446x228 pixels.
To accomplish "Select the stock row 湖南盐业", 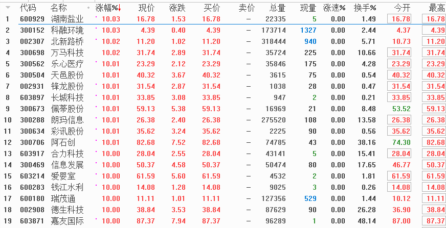I will click(223, 19).
